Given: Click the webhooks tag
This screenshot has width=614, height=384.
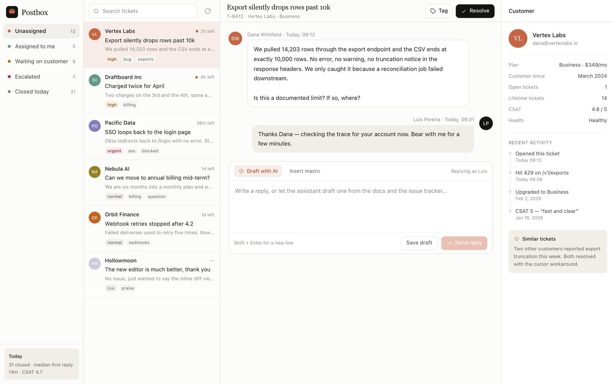Looking at the screenshot, I should [139, 243].
